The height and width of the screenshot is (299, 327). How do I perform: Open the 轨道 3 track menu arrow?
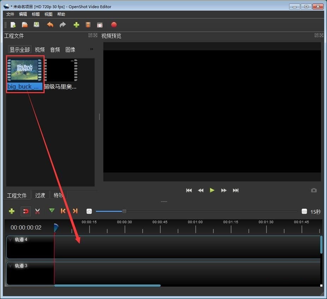[x=11, y=266]
